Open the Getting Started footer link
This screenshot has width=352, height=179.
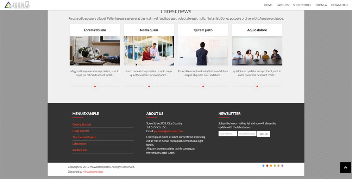pos(82,125)
